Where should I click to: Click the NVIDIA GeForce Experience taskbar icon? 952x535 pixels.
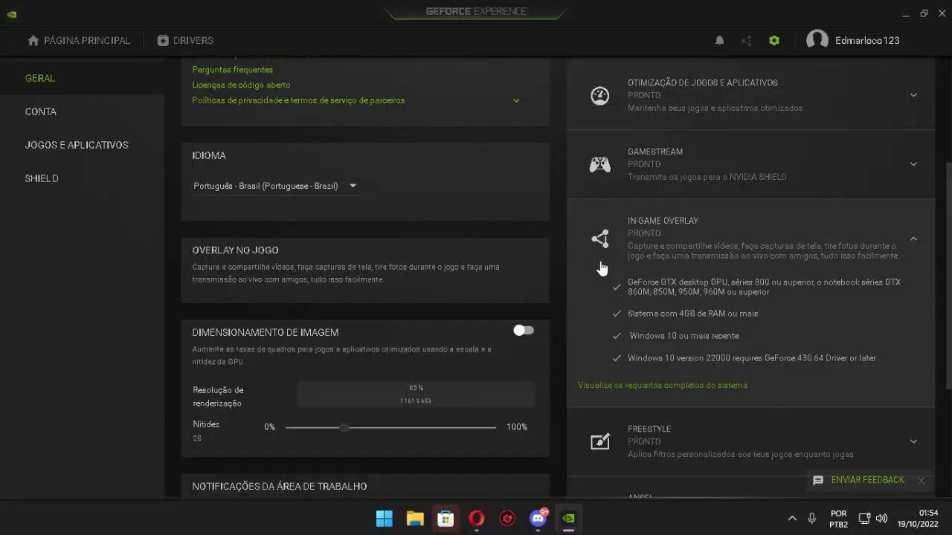[568, 518]
